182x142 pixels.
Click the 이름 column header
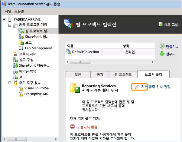click(93, 46)
